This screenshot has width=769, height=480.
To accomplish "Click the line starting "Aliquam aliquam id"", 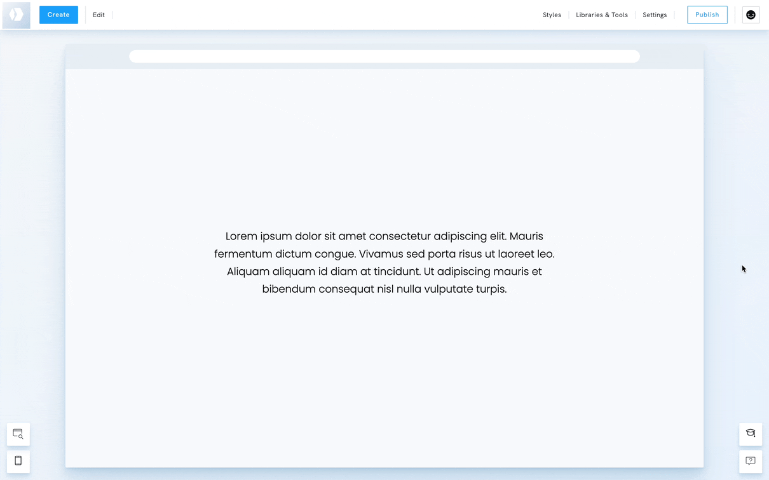I will pyautogui.click(x=384, y=271).
